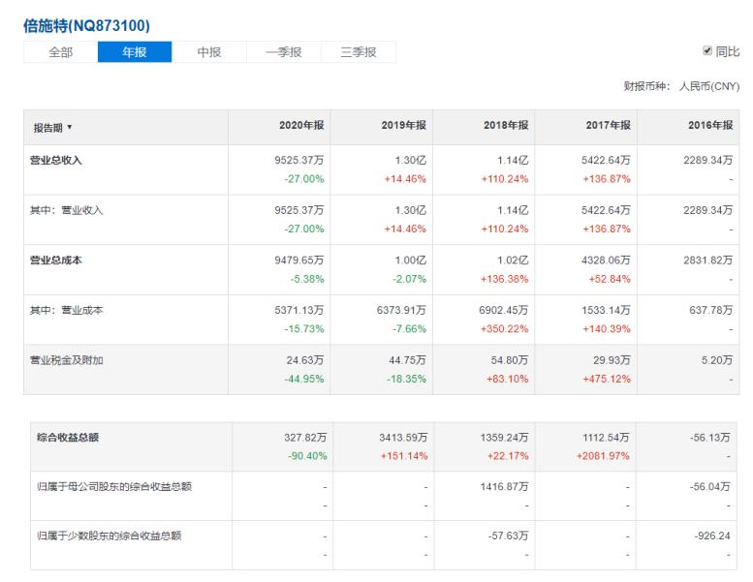Click the -90.40% year-over-year change
Screen dimensions: 753x582
(307, 456)
